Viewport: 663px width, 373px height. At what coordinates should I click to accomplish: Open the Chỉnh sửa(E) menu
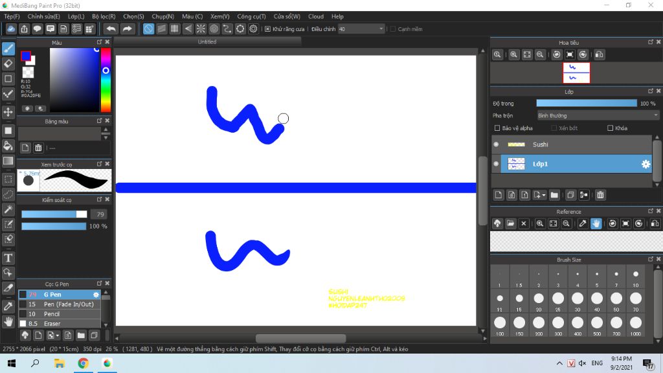tap(43, 16)
